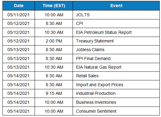The height and width of the screenshot is (117, 161).
Task: Click the 9:15 AM time cell
Action: pyautogui.click(x=54, y=93)
